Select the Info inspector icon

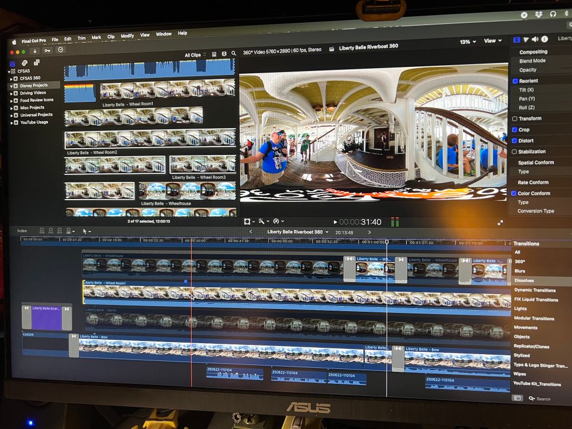tap(545, 39)
